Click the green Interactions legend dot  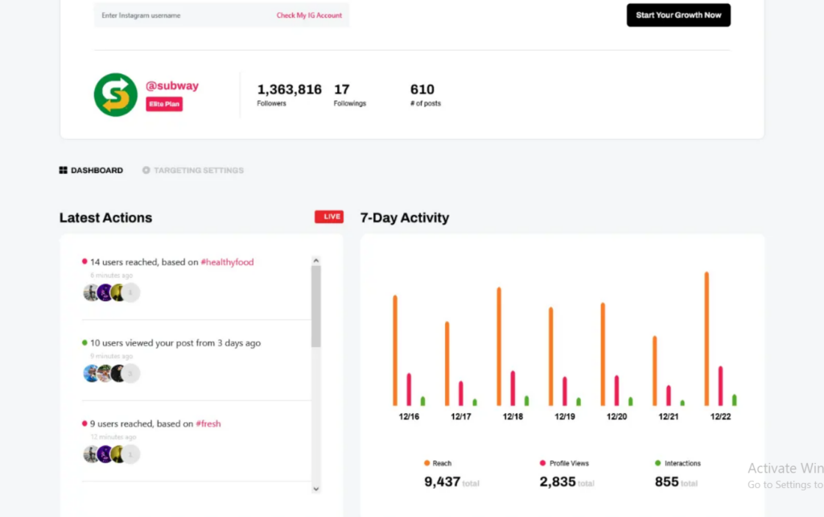657,464
